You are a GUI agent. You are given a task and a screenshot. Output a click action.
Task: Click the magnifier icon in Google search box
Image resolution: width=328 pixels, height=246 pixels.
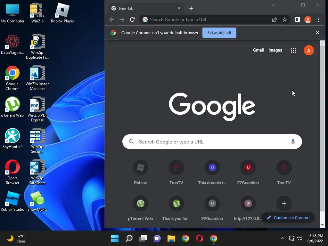tap(131, 142)
